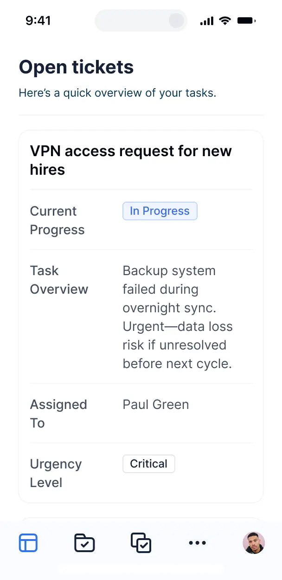Tap the battery status icon
This screenshot has width=282, height=580.
click(246, 20)
